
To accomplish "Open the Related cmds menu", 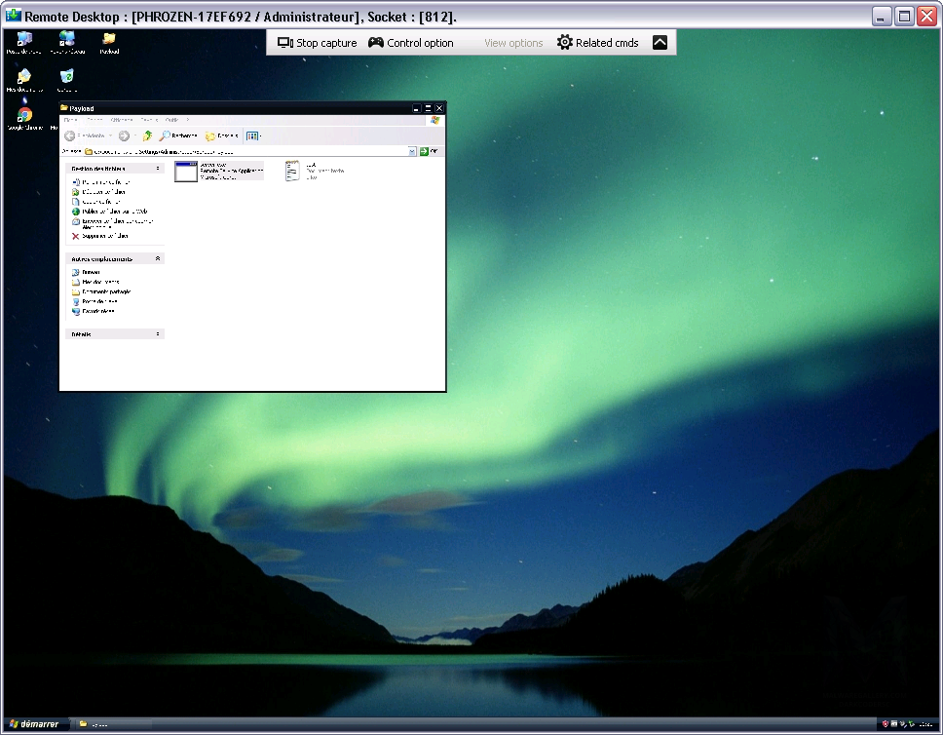I will point(597,43).
